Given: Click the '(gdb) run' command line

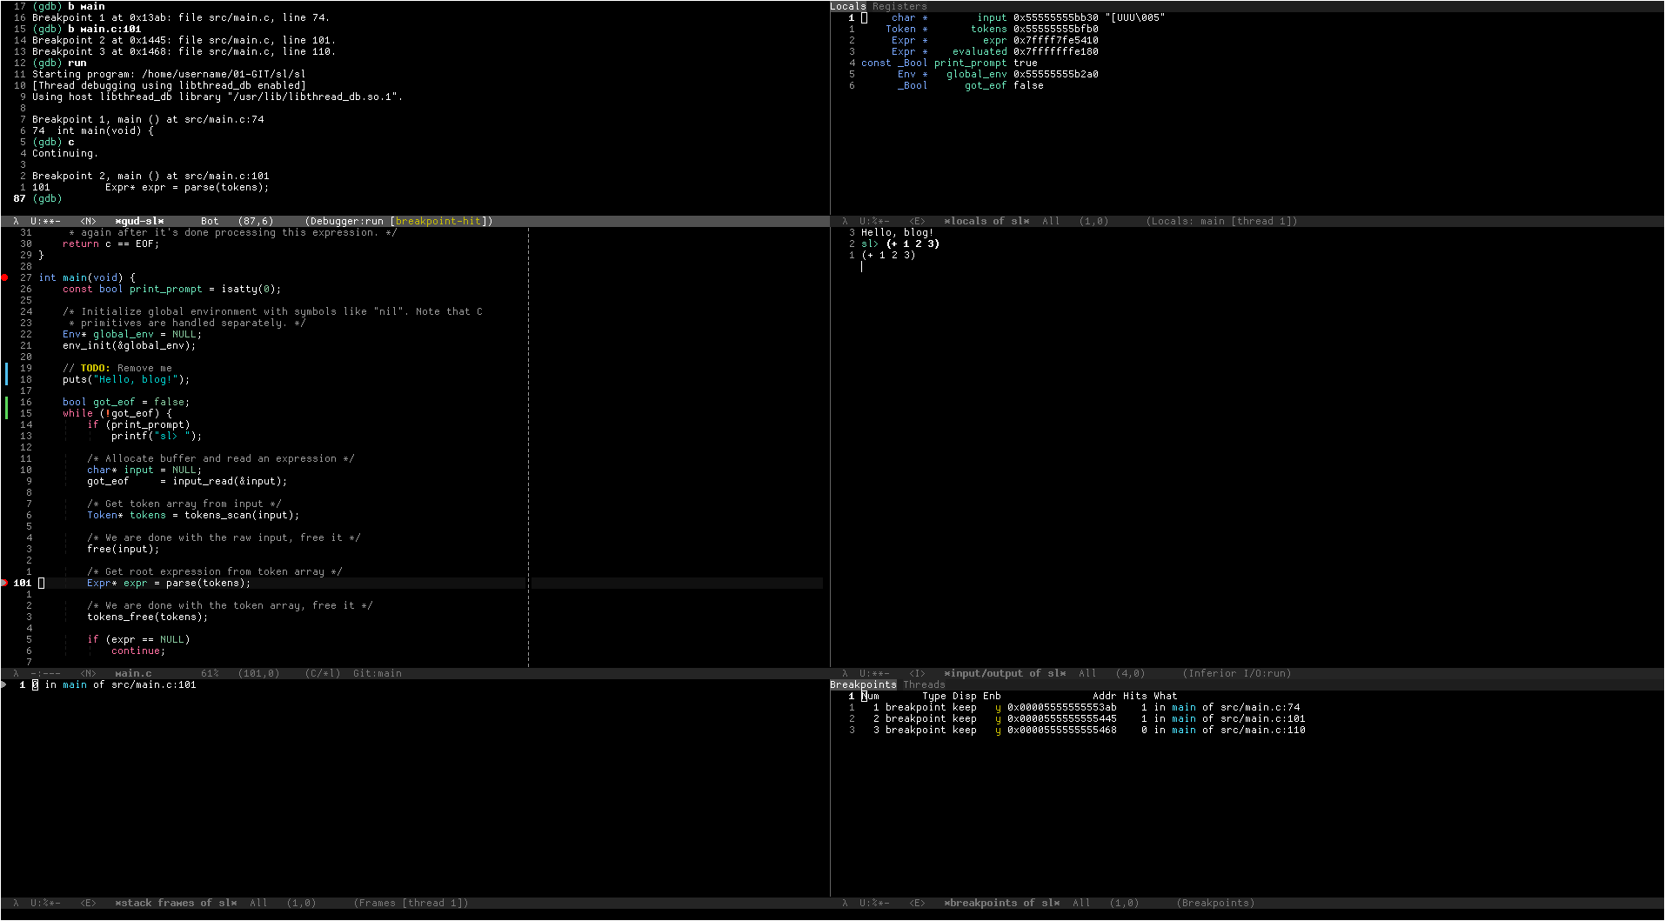Looking at the screenshot, I should tap(59, 63).
